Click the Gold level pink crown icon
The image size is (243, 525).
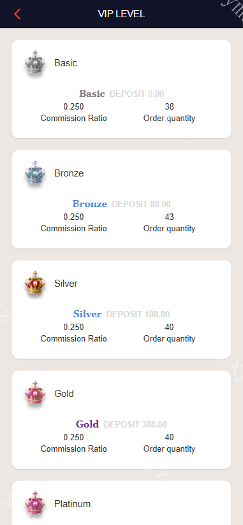(35, 393)
